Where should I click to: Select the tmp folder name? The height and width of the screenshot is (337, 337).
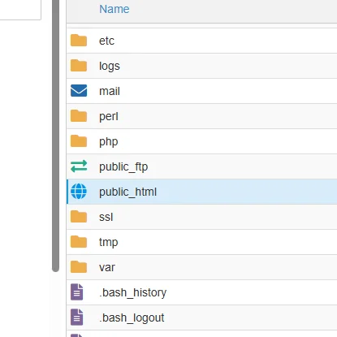coord(109,242)
